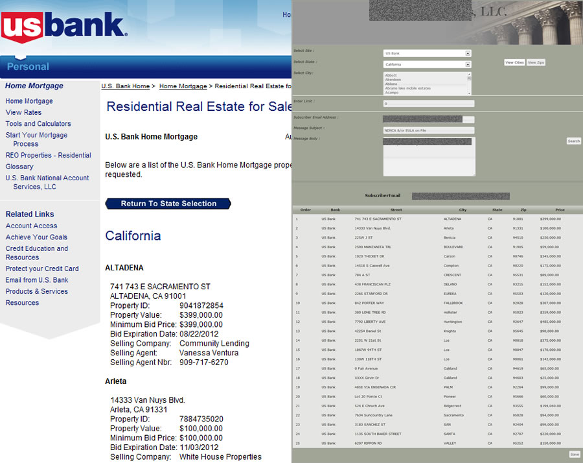
Task: Open U.S. Bank National Account Services, LLC
Action: [47, 182]
